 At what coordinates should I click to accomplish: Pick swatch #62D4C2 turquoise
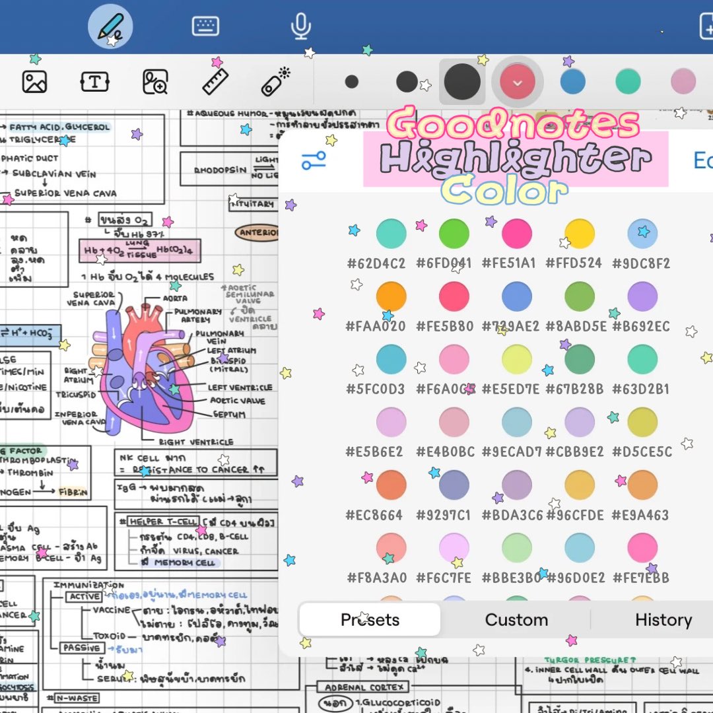(391, 234)
